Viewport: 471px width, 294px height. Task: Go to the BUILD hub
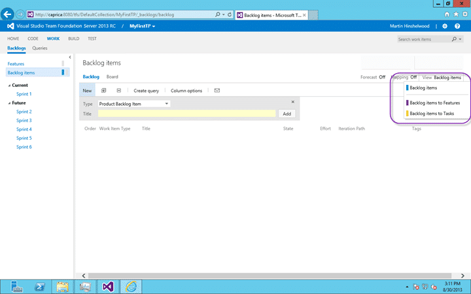73,39
